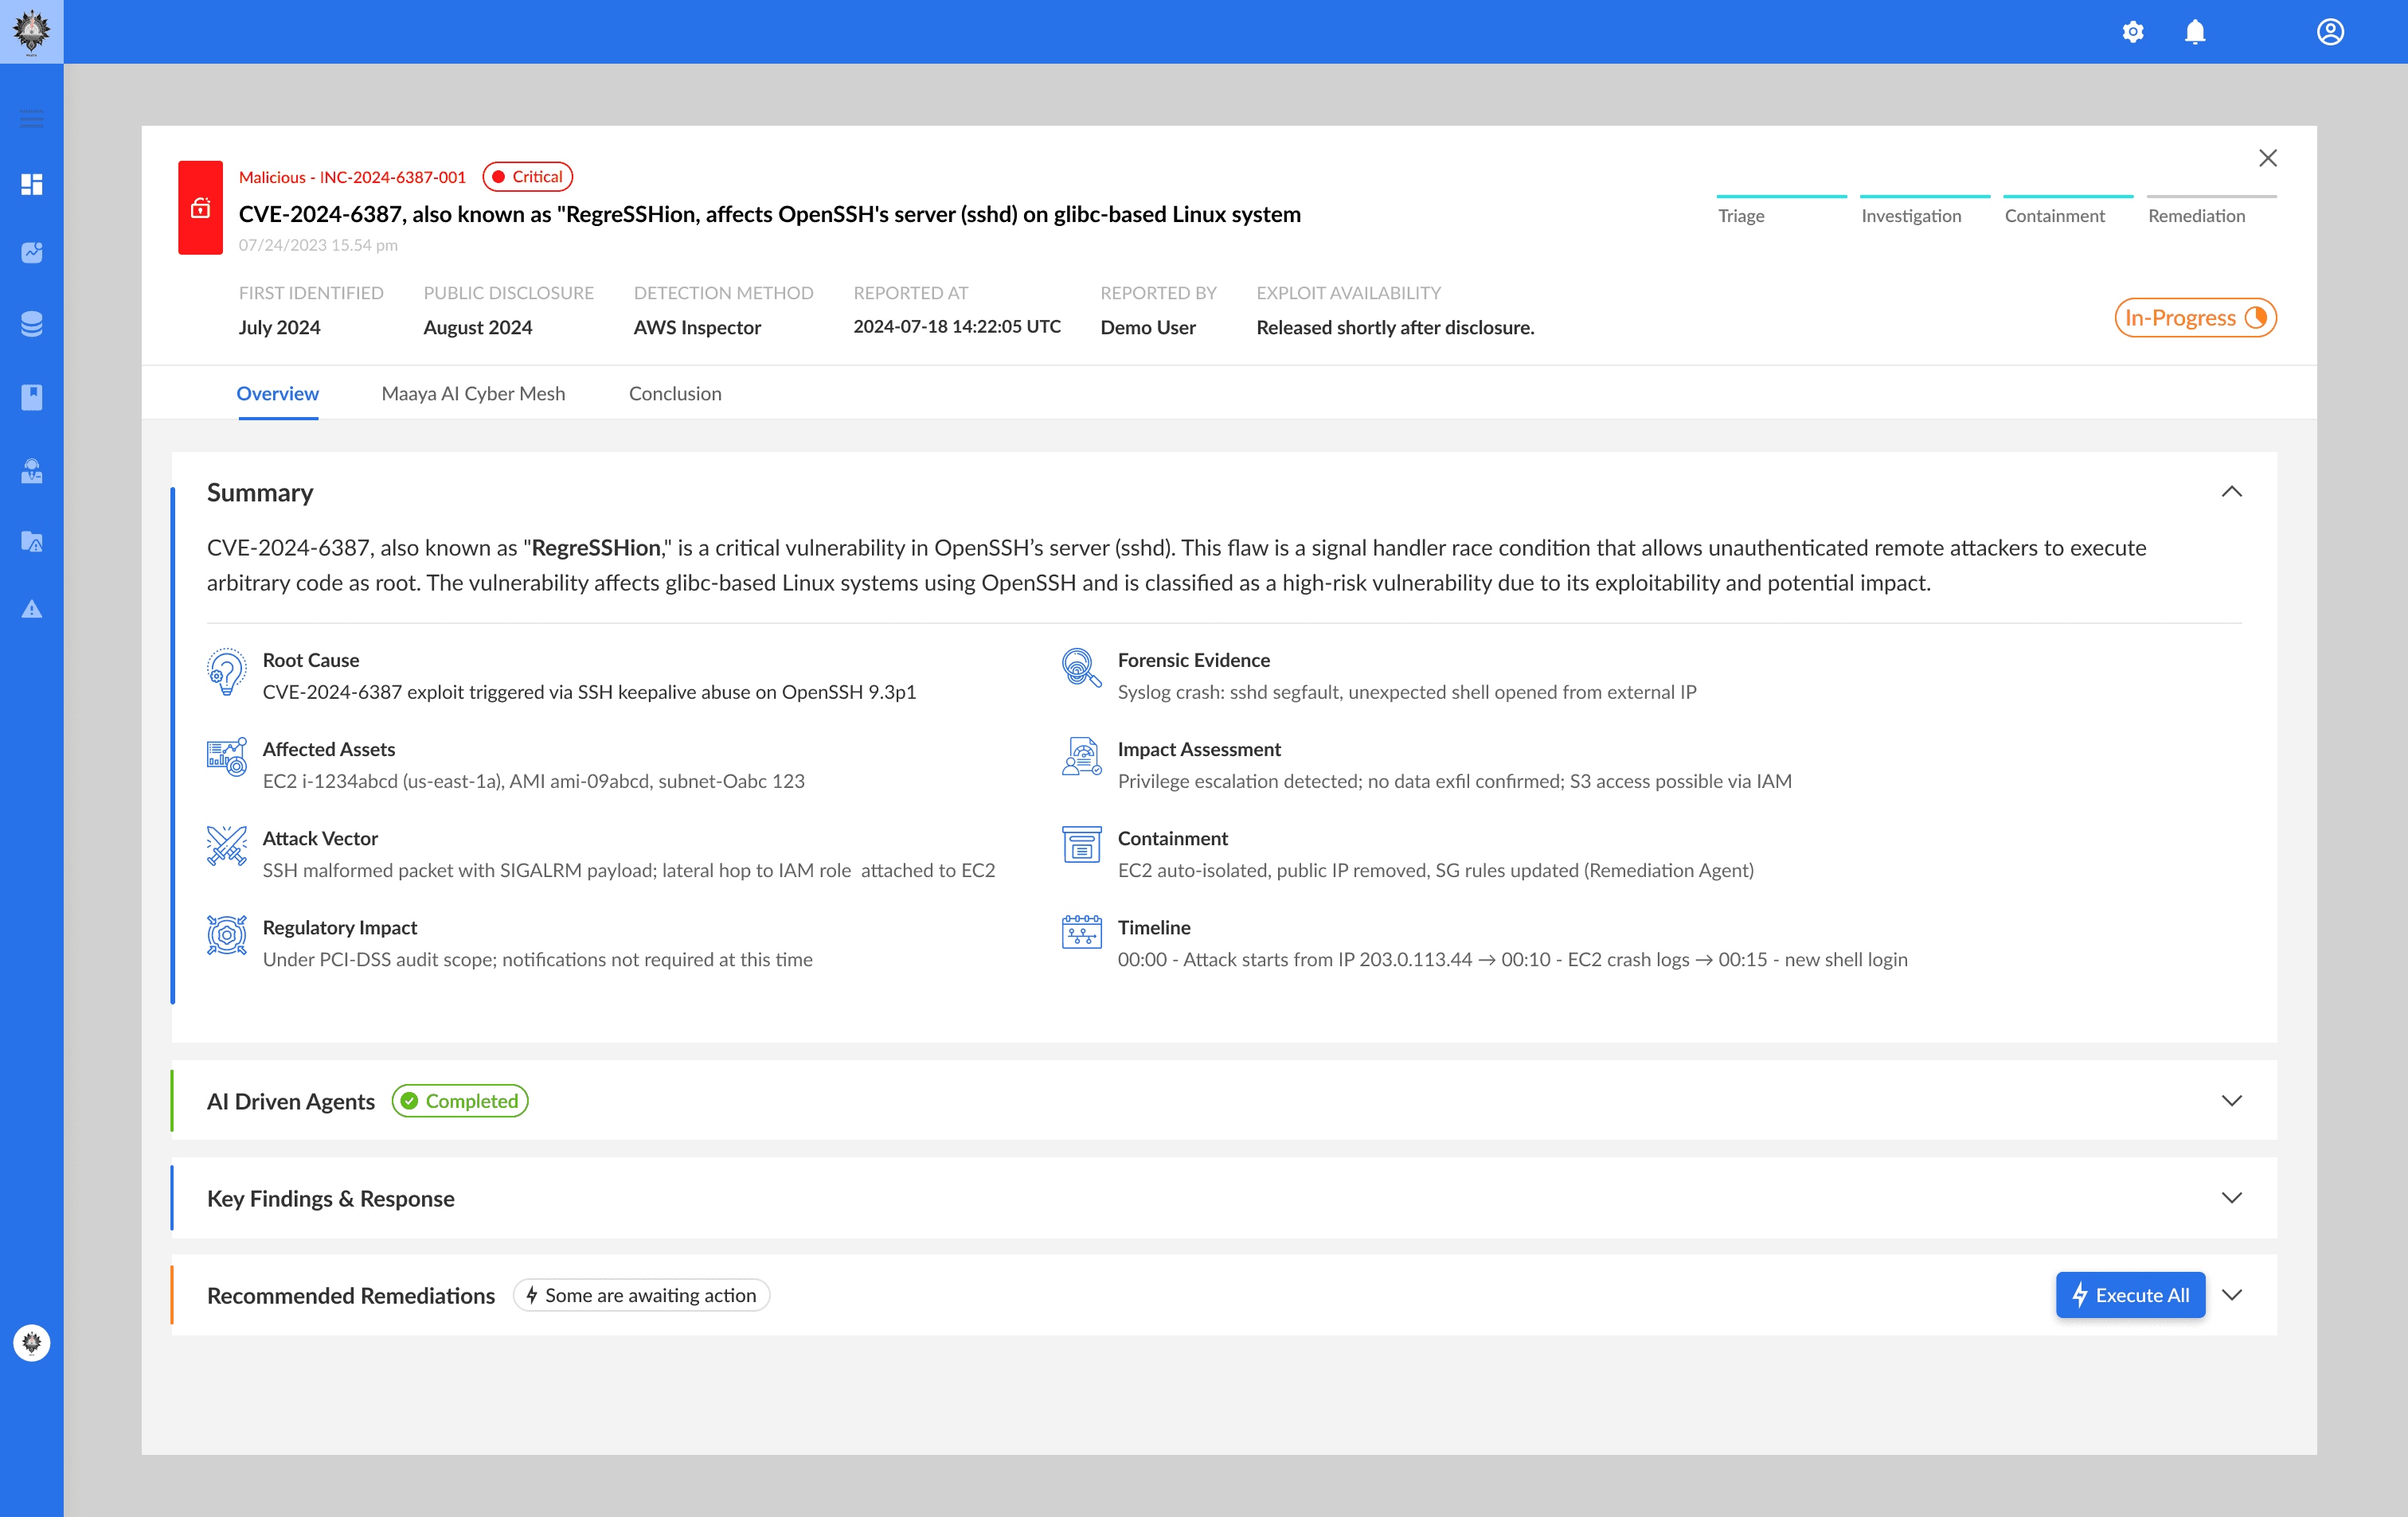2408x1517 pixels.
Task: Close the incident detail panel
Action: coord(2267,158)
